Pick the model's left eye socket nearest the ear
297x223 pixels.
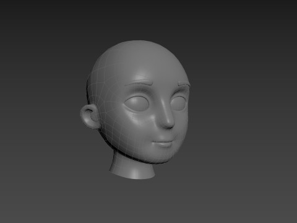pyautogui.click(x=137, y=103)
